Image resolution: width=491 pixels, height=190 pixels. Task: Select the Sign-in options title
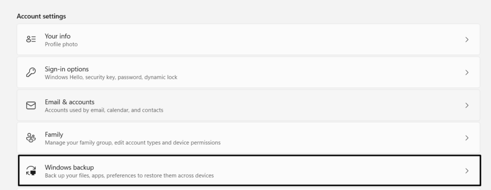[x=67, y=69]
